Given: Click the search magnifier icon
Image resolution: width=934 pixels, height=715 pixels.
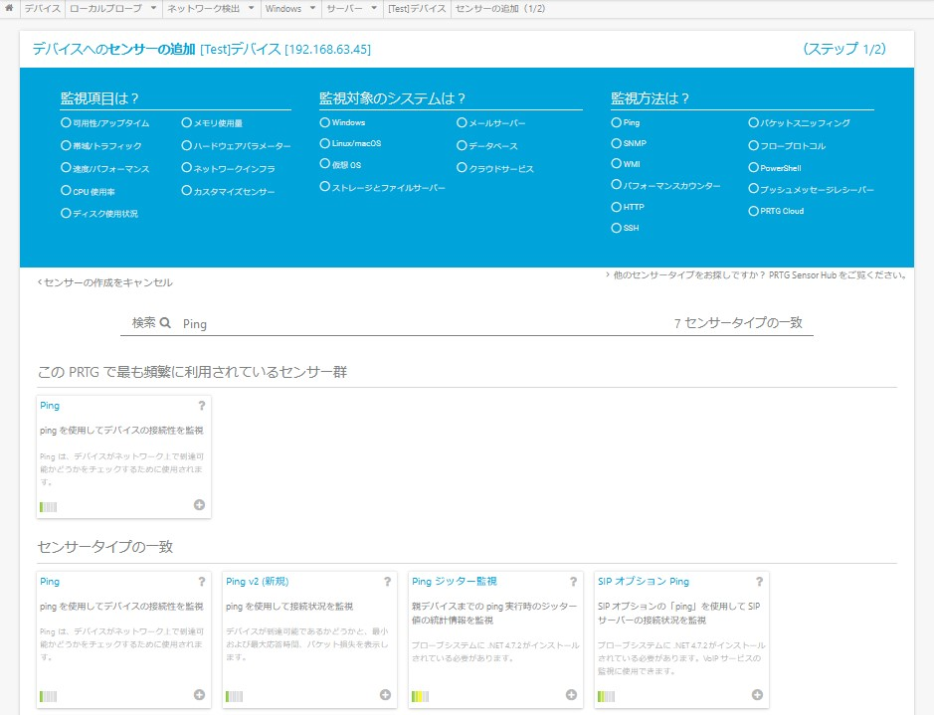Looking at the screenshot, I should tap(165, 322).
